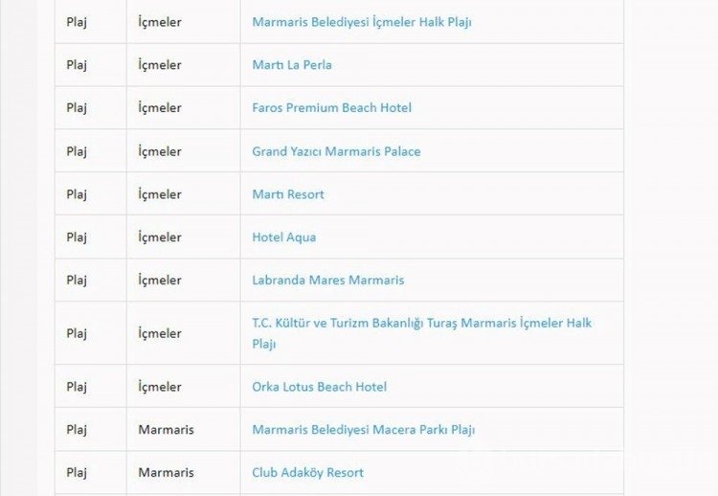Follow the Faros Premium Beach Hotel link
Viewport: 718px width, 496px height.
(331, 107)
